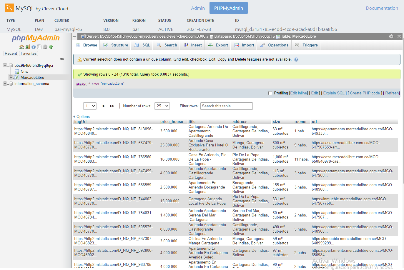Open the Operations tab
The width and height of the screenshot is (404, 270).
pyautogui.click(x=274, y=45)
